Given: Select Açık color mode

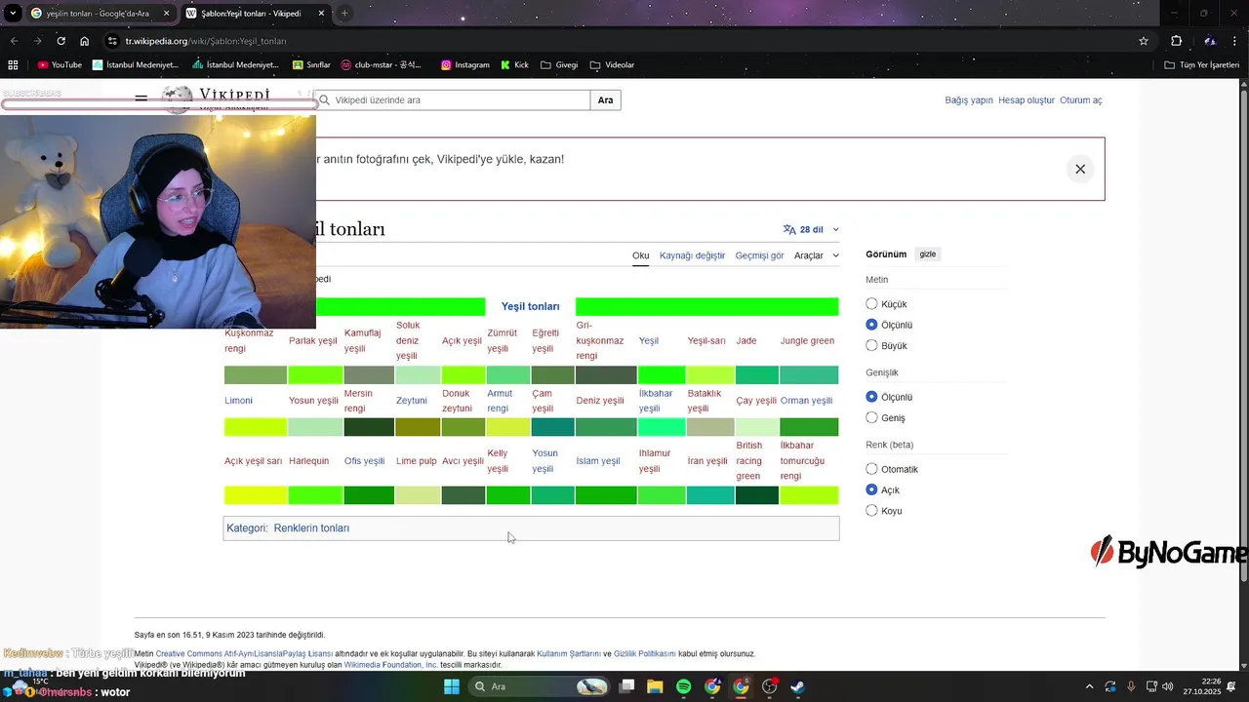Looking at the screenshot, I should pos(871,489).
